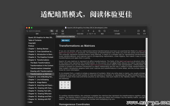Go to next page down arrow

93,31
